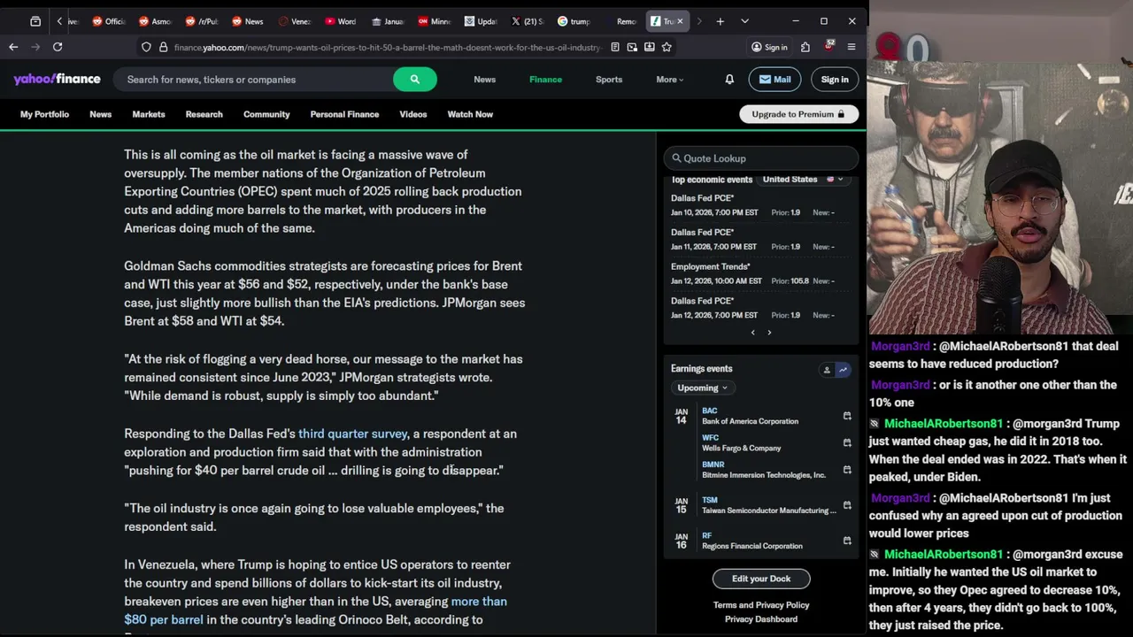Viewport: 1133px width, 637px height.
Task: Switch earnings events to my portfolio view
Action: (x=827, y=370)
